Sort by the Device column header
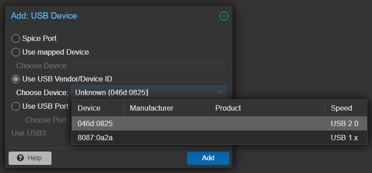The image size is (372, 173). [x=98, y=108]
